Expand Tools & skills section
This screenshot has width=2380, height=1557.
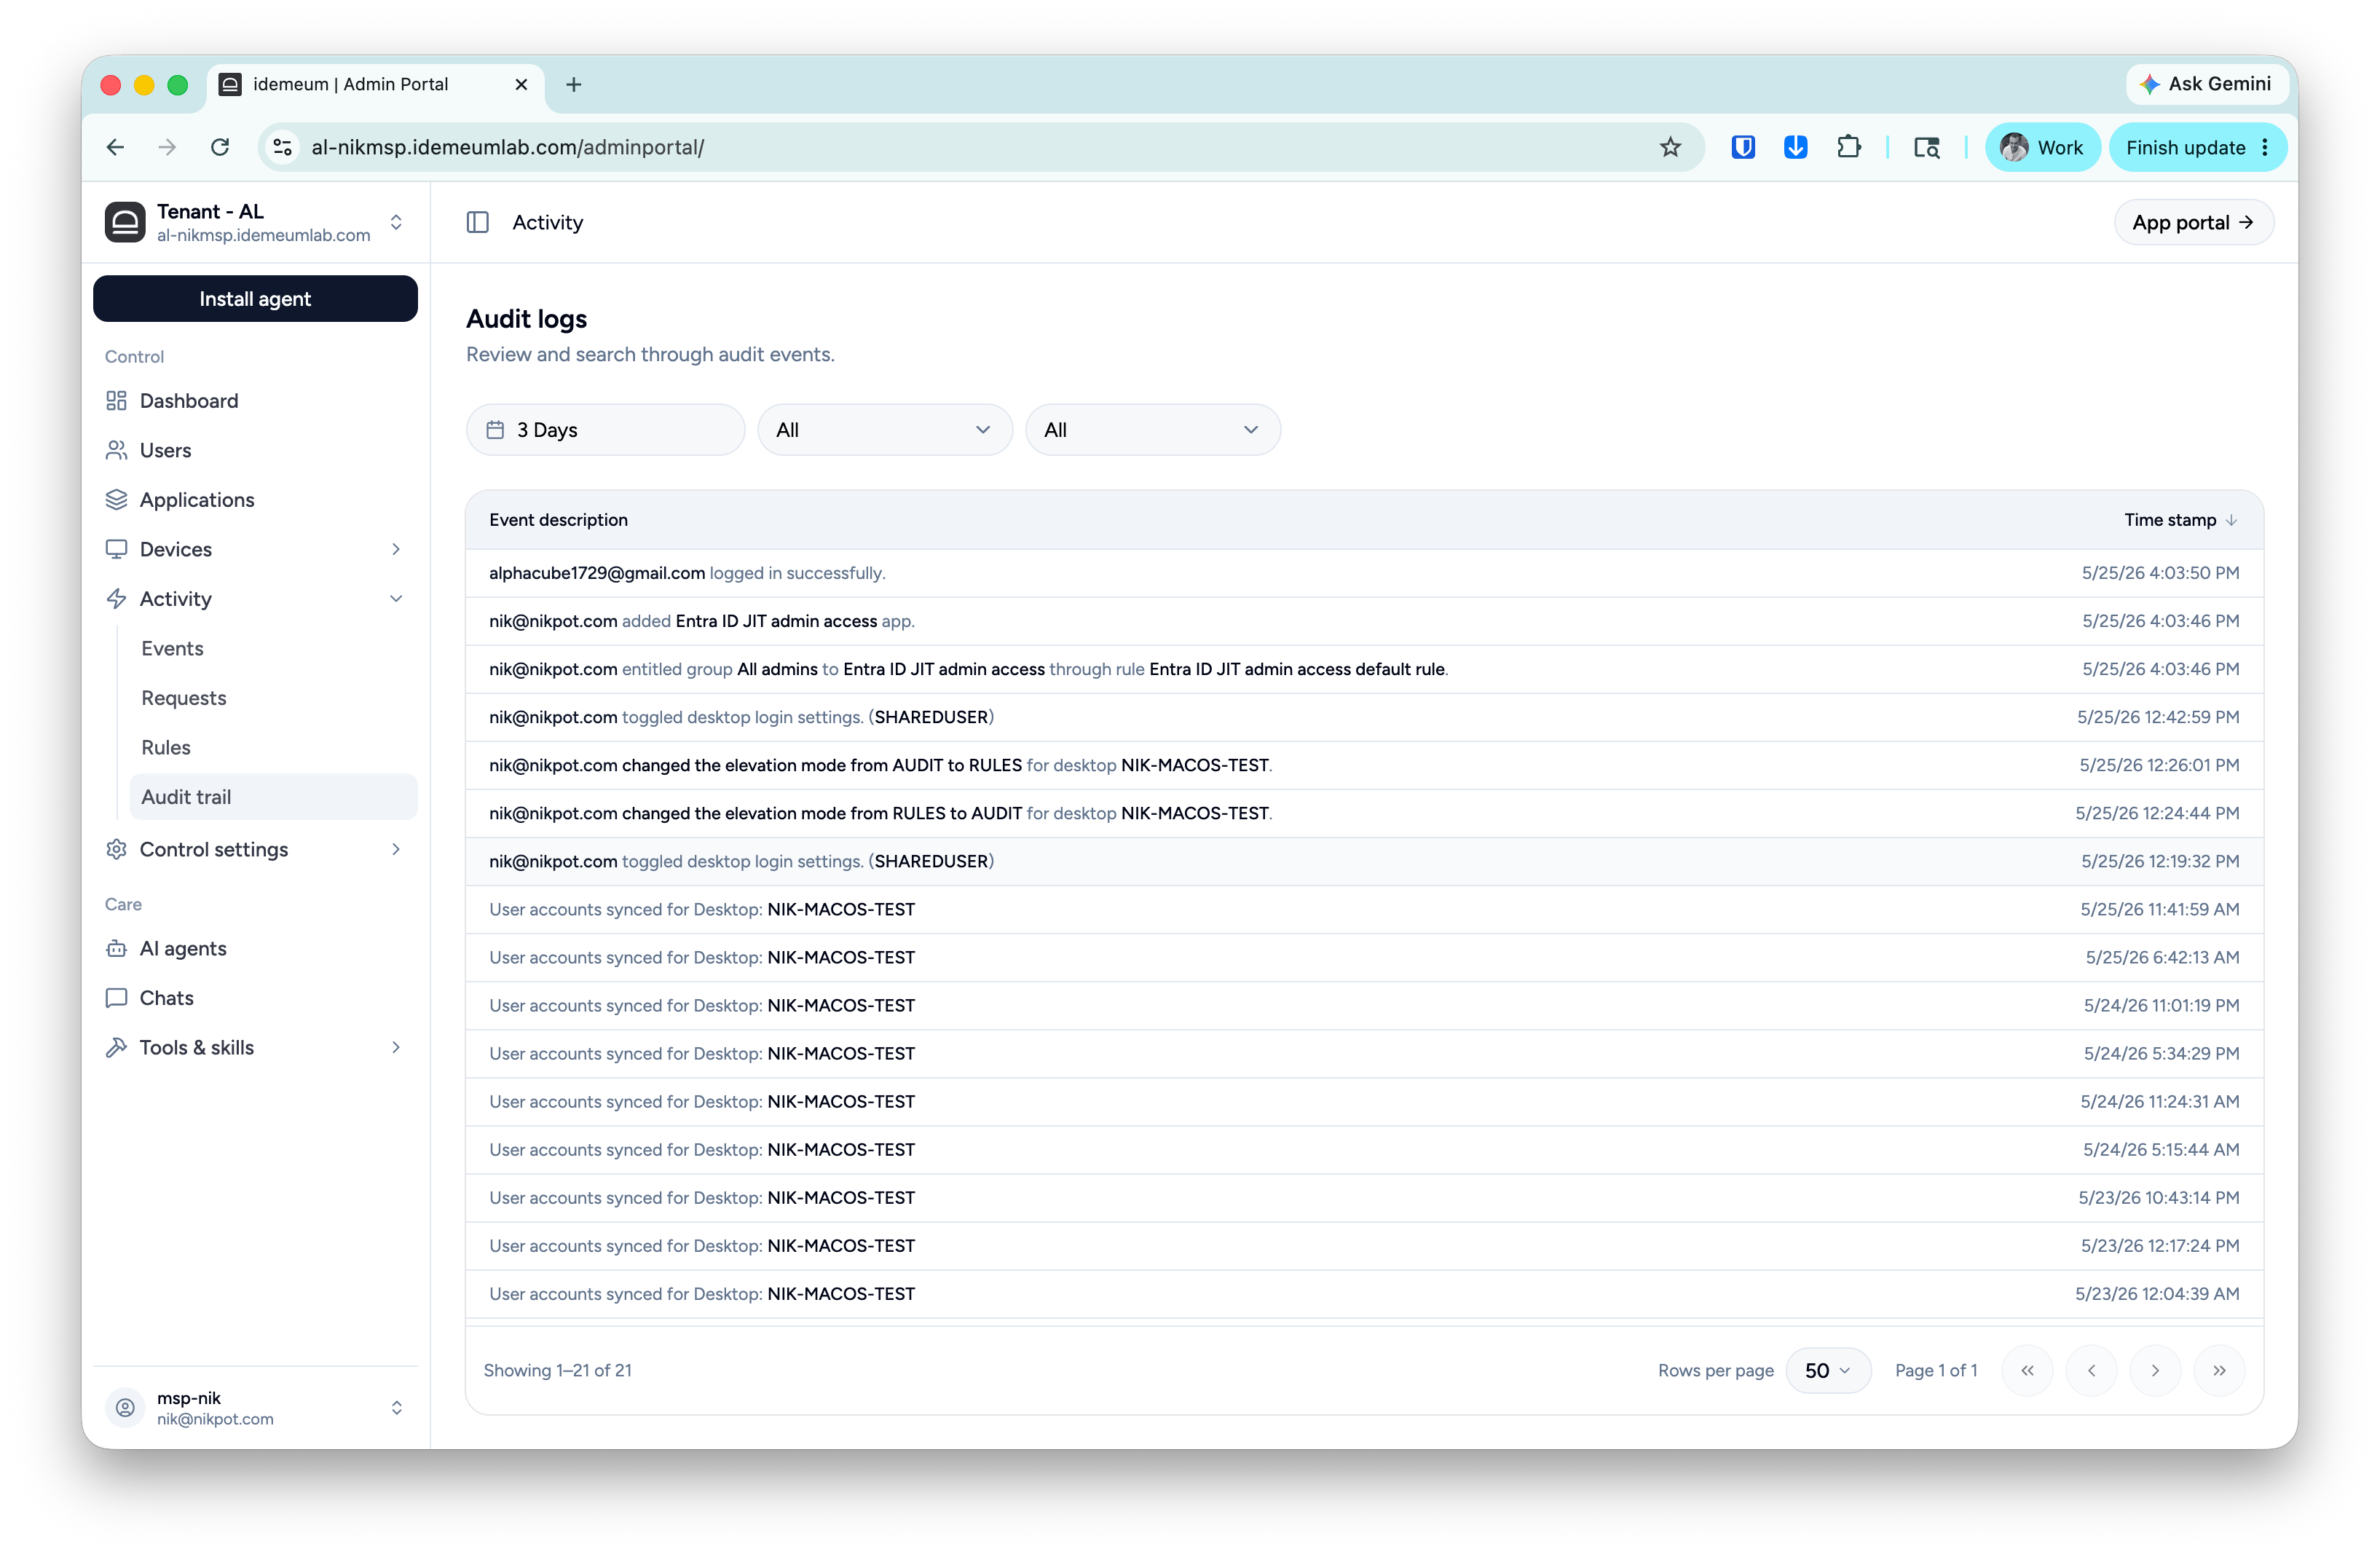255,1047
